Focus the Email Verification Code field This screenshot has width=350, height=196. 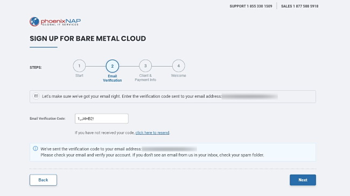(102, 119)
